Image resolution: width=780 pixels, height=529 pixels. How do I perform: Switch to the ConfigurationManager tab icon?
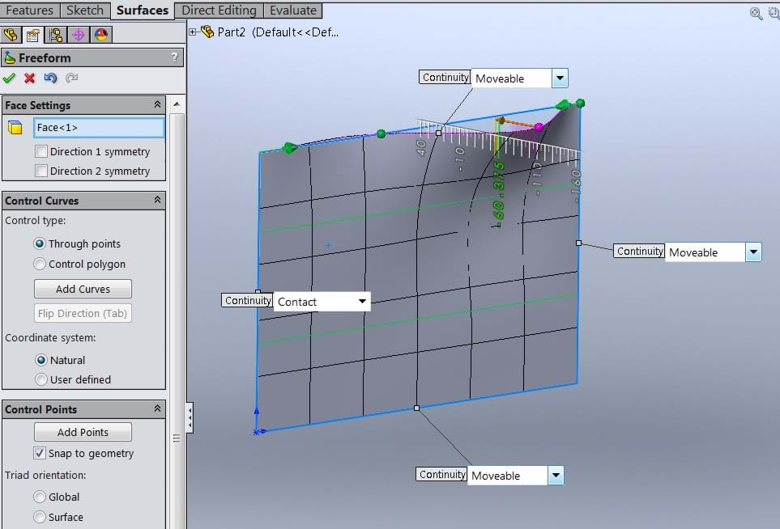click(56, 35)
